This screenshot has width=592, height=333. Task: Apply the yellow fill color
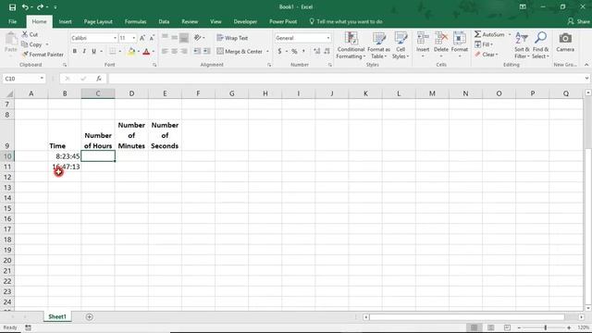[131, 52]
